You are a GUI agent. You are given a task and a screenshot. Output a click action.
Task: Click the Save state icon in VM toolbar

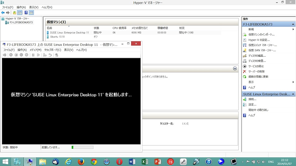coord(26,55)
